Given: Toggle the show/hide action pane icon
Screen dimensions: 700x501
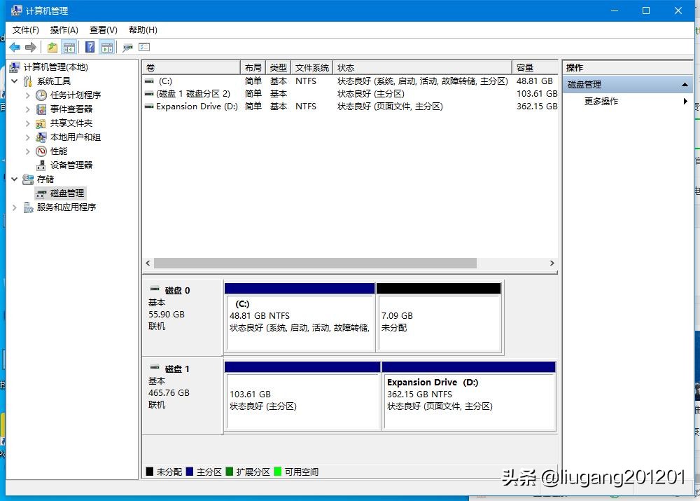Looking at the screenshot, I should point(106,47).
